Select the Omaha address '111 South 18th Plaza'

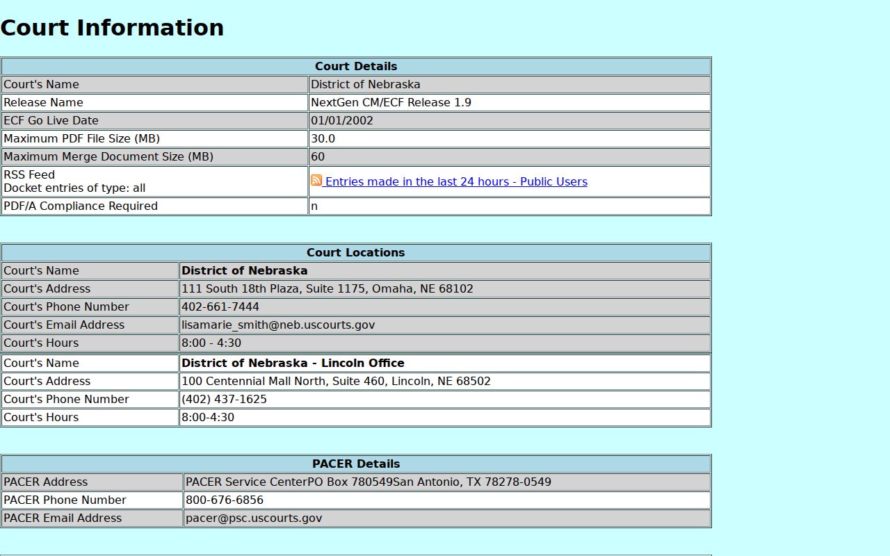(x=327, y=288)
